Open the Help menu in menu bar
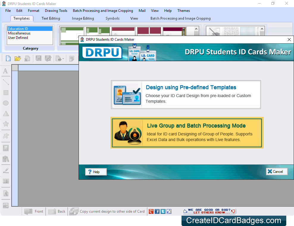 pyautogui.click(x=168, y=11)
